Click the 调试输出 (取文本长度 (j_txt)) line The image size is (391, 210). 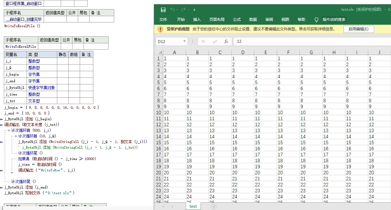[32, 125]
